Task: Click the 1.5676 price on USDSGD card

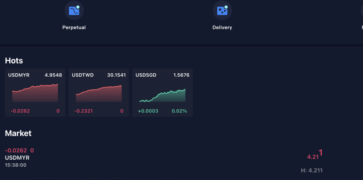Action: coord(181,75)
